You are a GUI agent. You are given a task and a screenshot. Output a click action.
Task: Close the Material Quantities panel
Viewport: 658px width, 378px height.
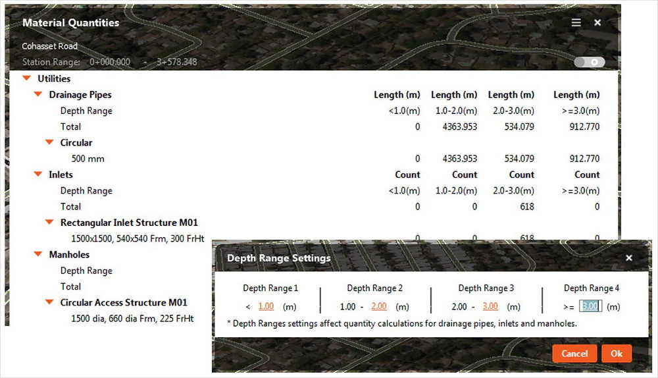[597, 22]
